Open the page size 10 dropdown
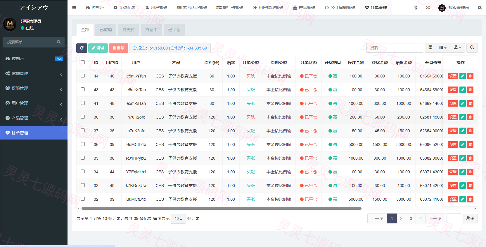Screen dimensions: 486x247 point(178,219)
